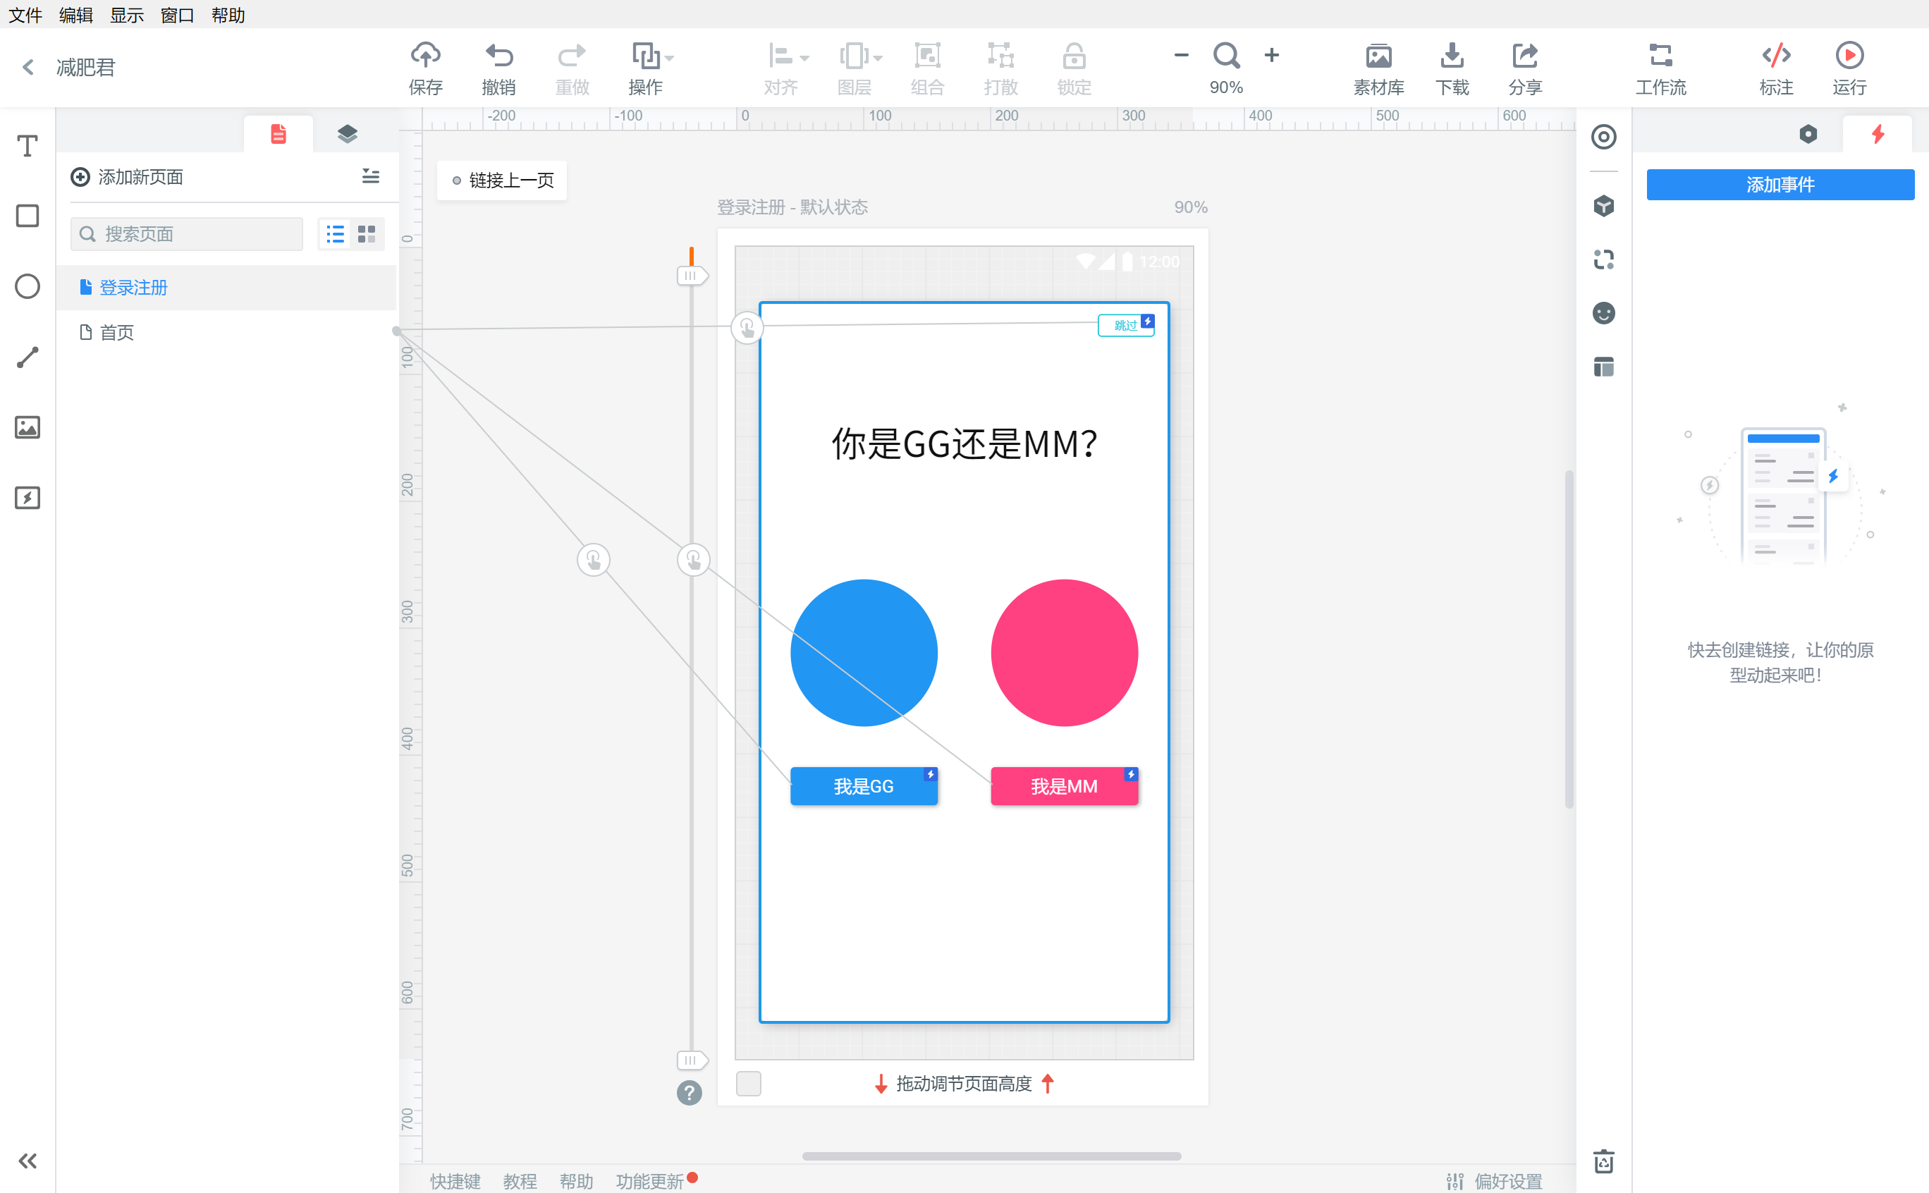Click the zoom plus control to zoom in

[x=1273, y=55]
